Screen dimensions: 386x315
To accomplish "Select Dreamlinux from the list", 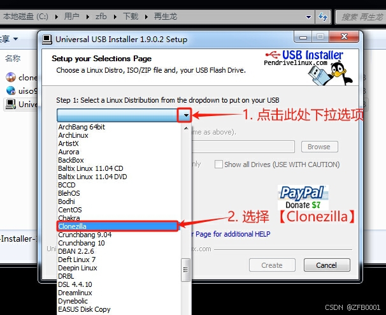I will tap(75, 293).
